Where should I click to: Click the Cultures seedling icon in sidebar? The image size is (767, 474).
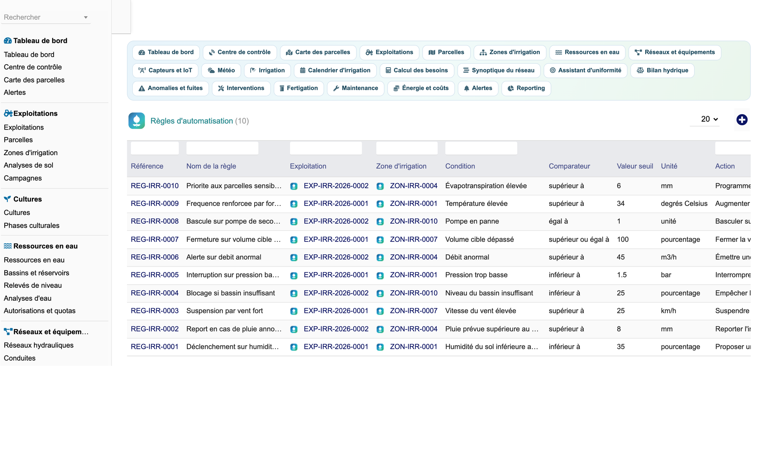coord(7,199)
